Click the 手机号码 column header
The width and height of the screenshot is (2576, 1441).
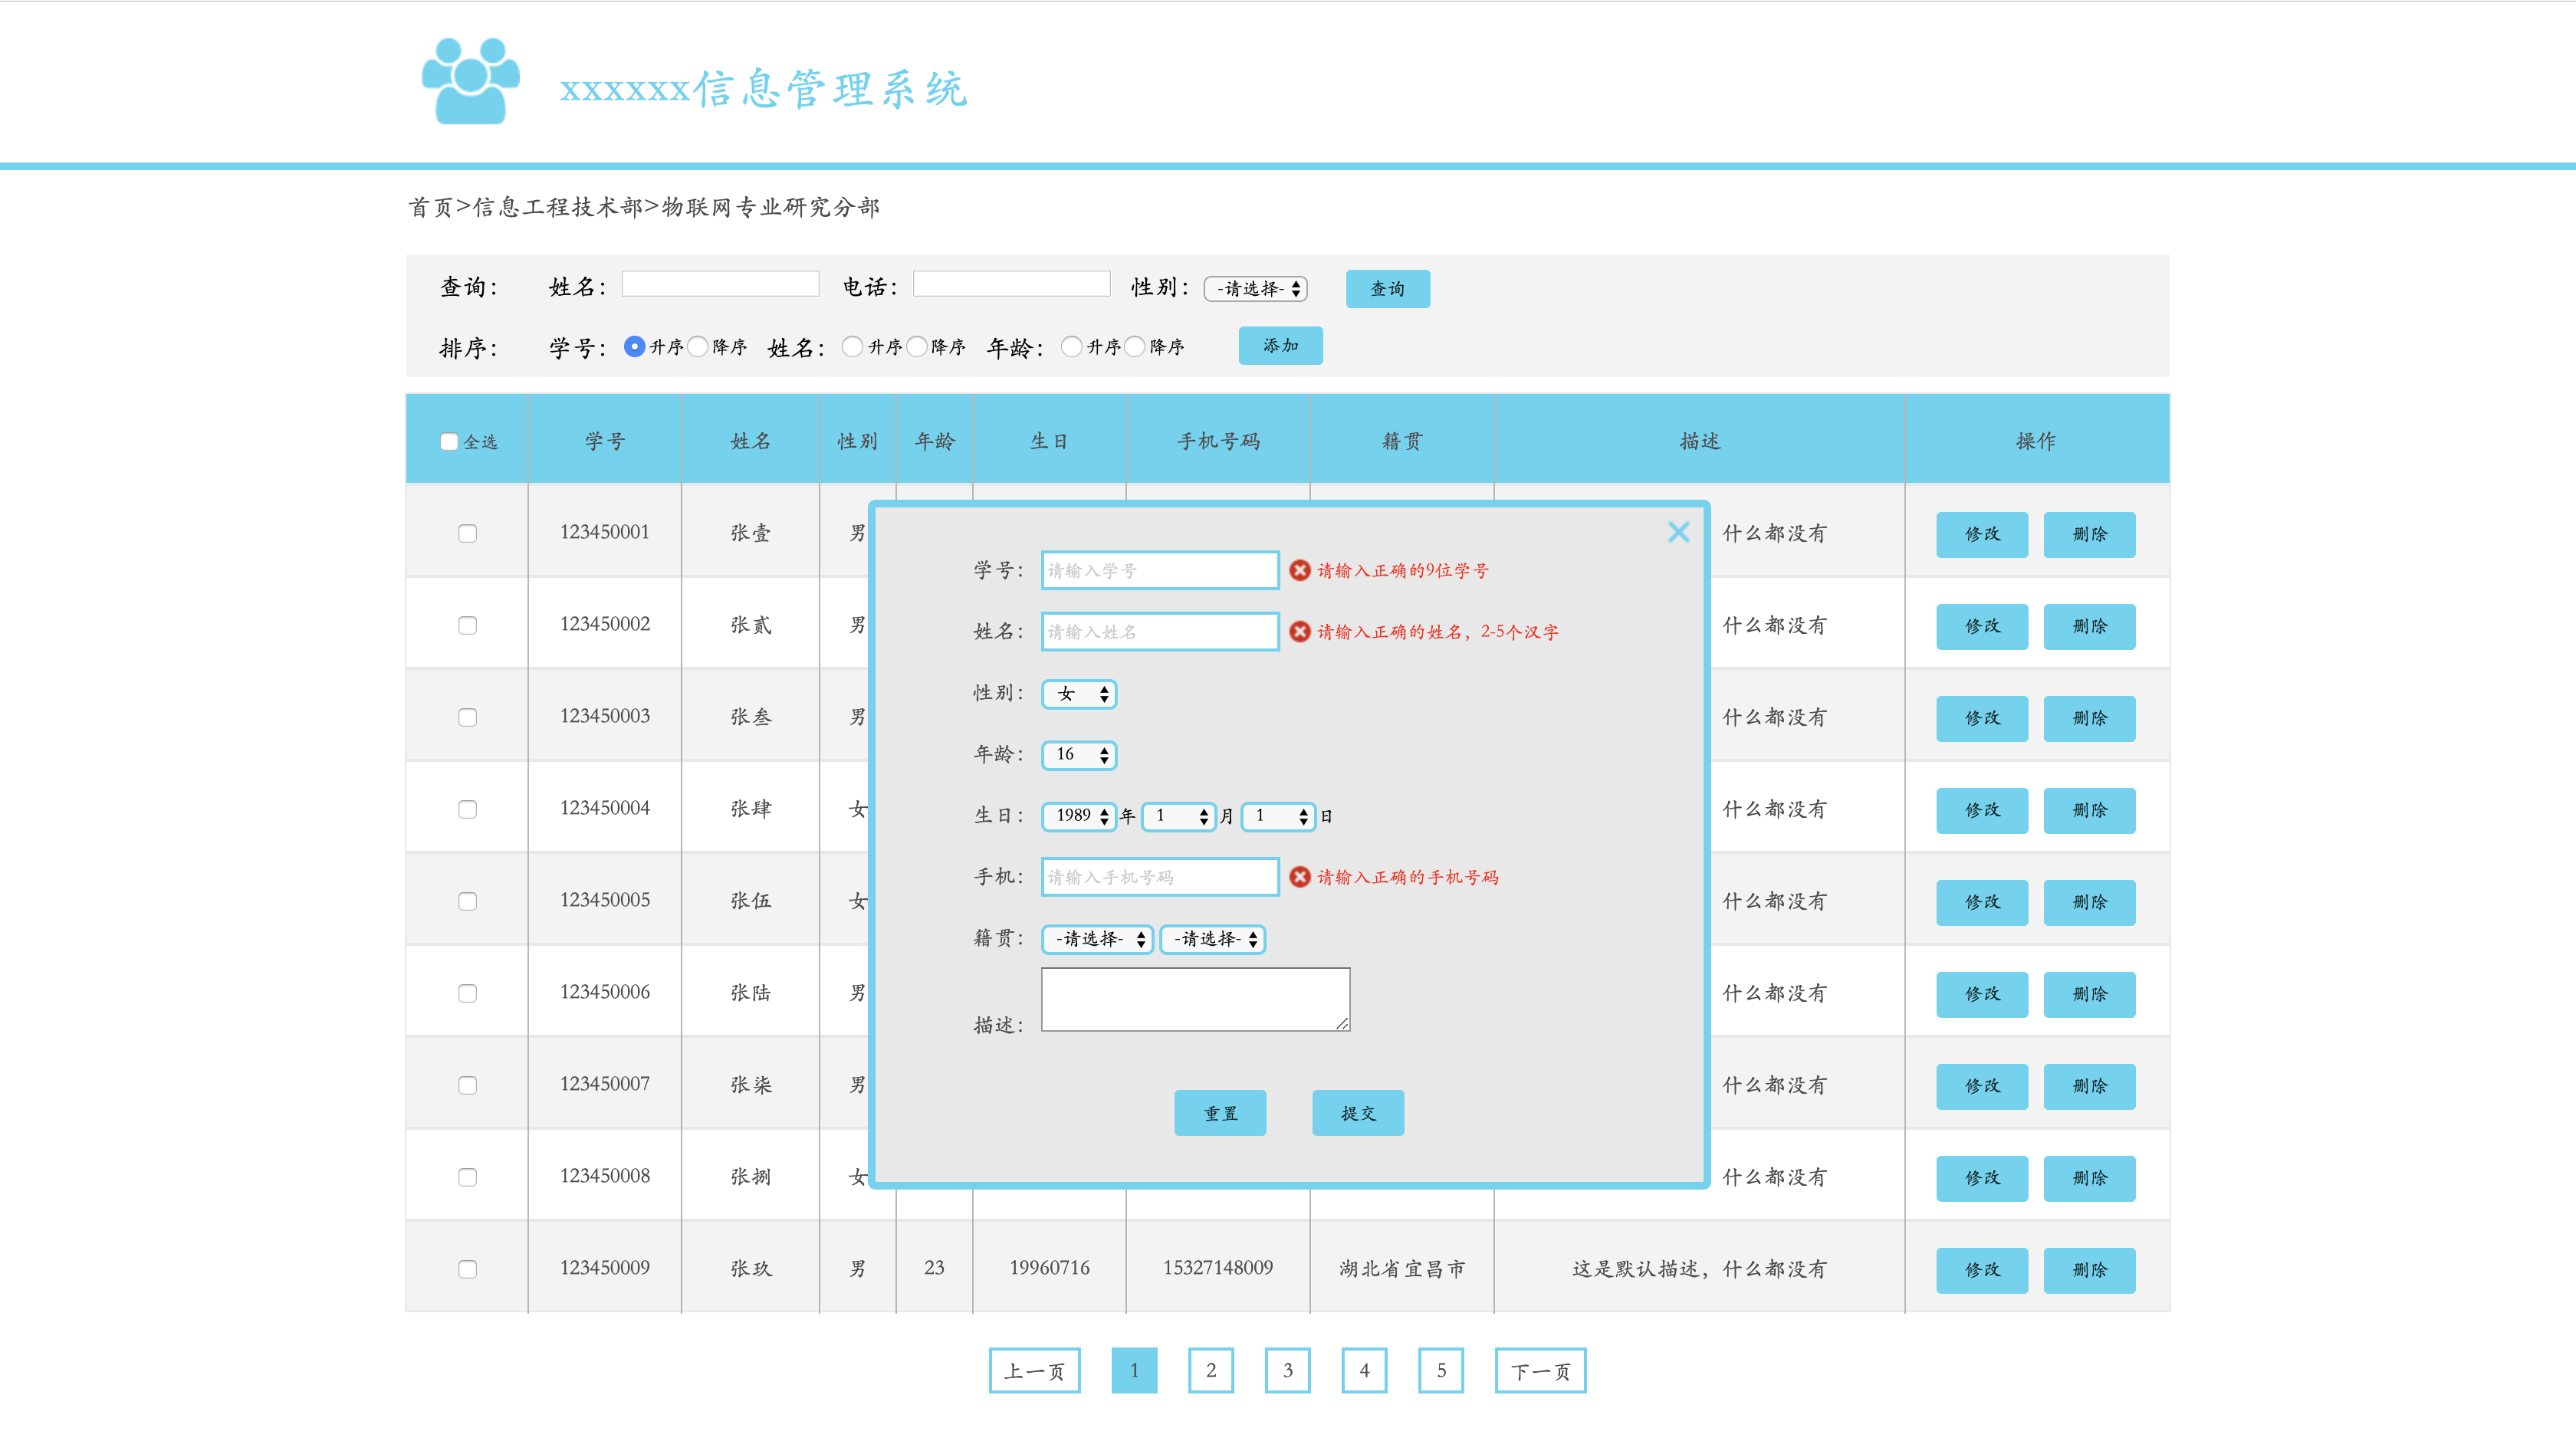coord(1218,441)
